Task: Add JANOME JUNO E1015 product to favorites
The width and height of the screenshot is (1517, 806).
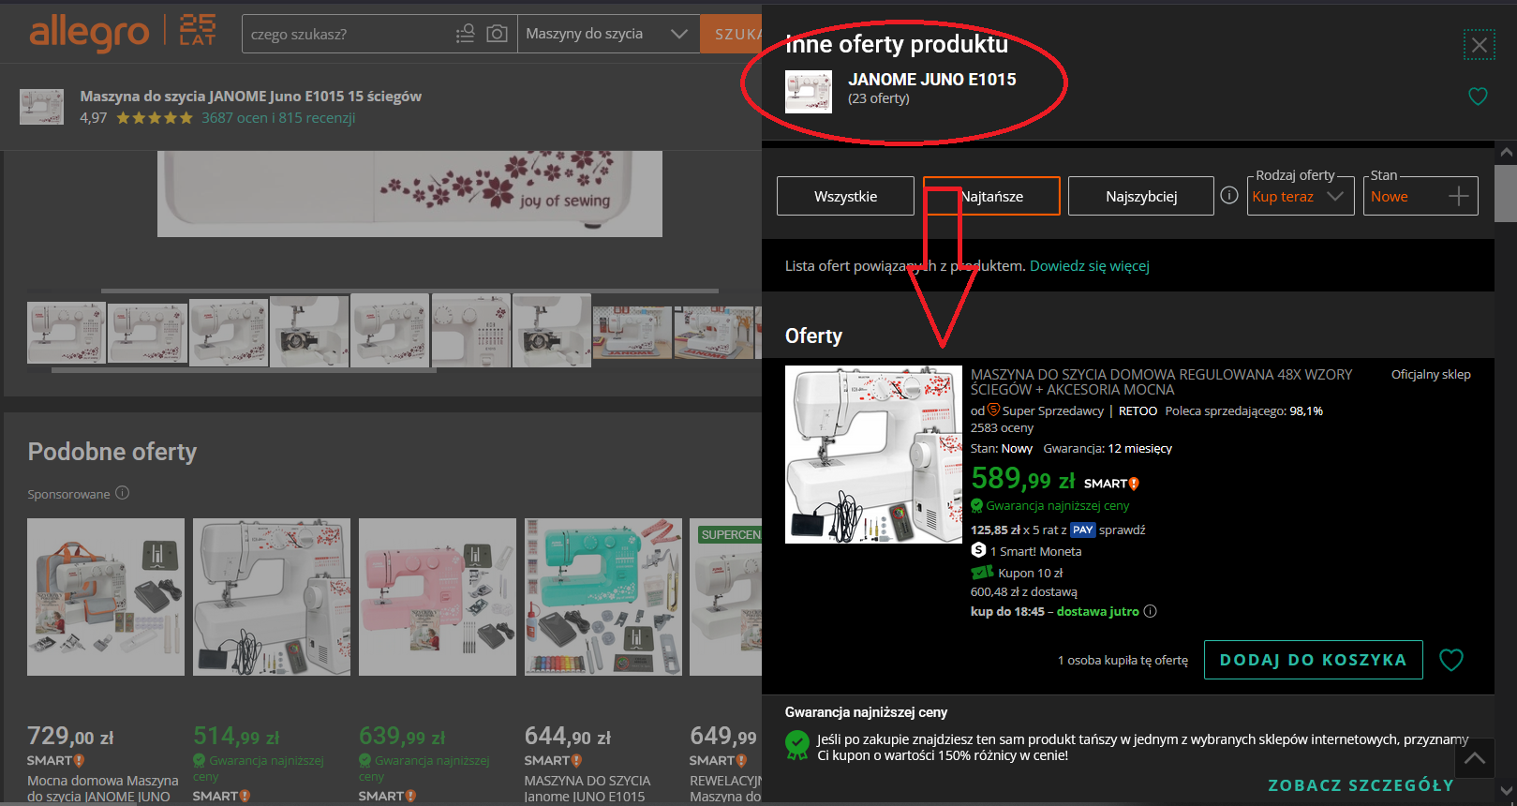Action: click(x=1478, y=97)
